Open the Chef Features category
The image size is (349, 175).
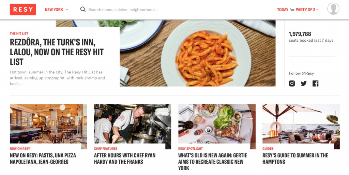(x=106, y=148)
